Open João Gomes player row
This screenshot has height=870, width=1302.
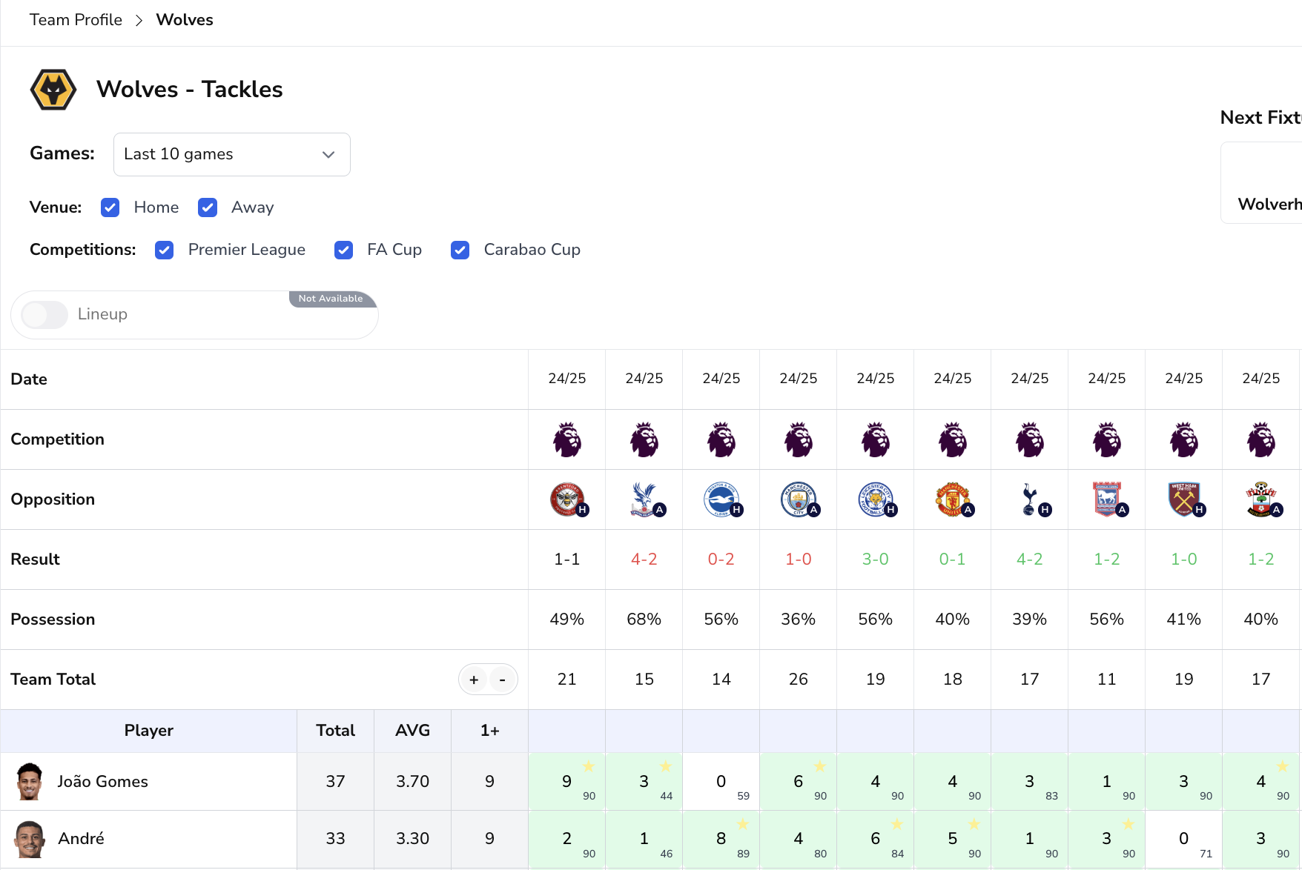[102, 782]
